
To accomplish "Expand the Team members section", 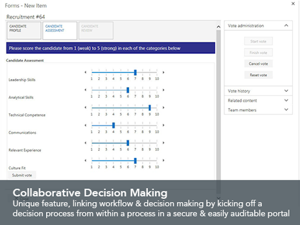I will tap(285, 109).
